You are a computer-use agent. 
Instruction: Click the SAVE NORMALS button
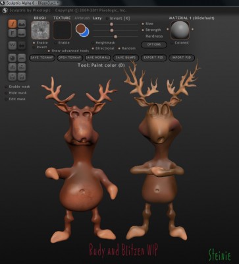tap(98, 57)
